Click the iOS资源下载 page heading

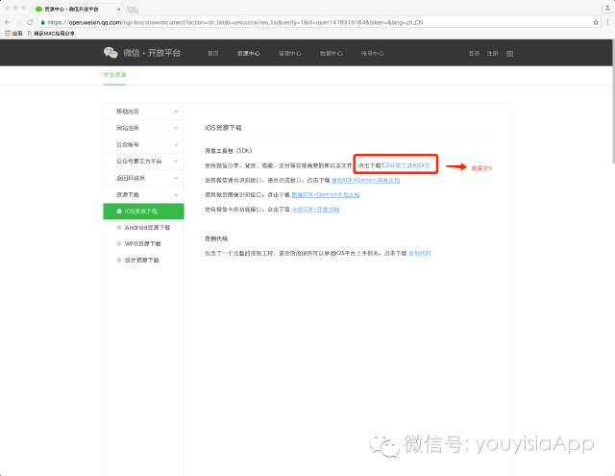point(223,128)
